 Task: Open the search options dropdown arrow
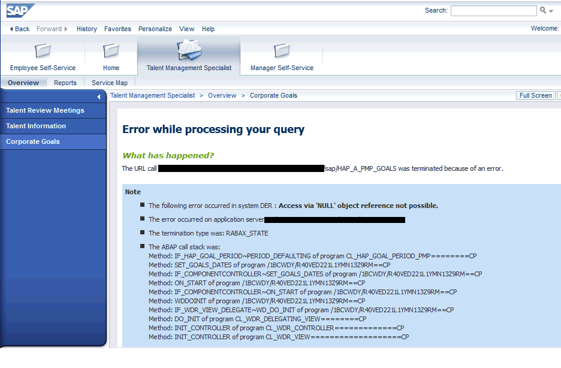click(551, 11)
